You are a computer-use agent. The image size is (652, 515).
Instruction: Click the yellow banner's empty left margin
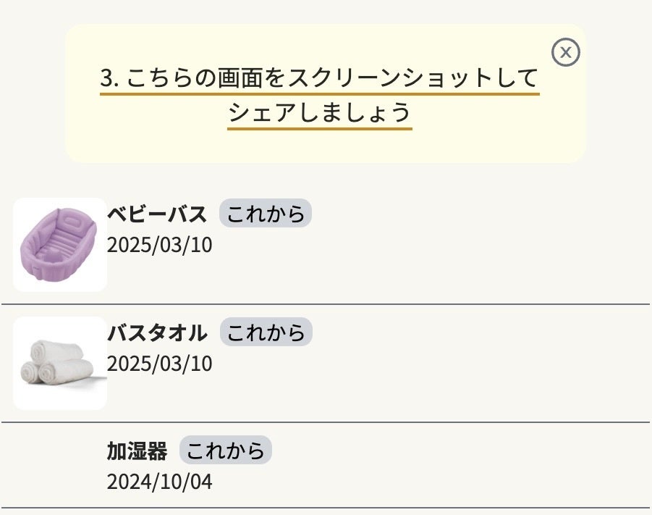[x=82, y=94]
